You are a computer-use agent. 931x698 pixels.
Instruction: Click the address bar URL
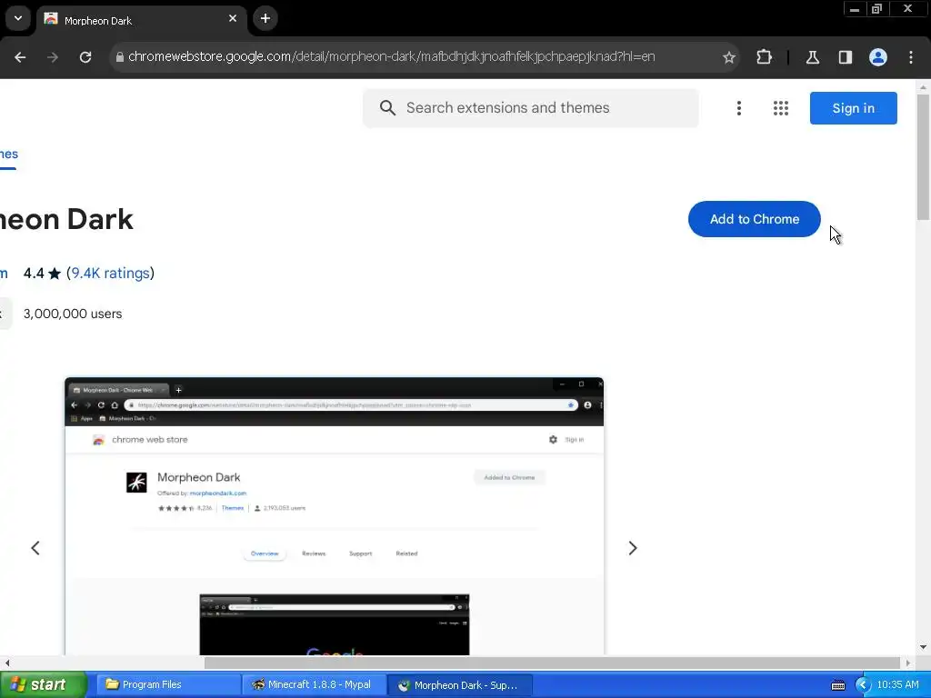tap(391, 57)
